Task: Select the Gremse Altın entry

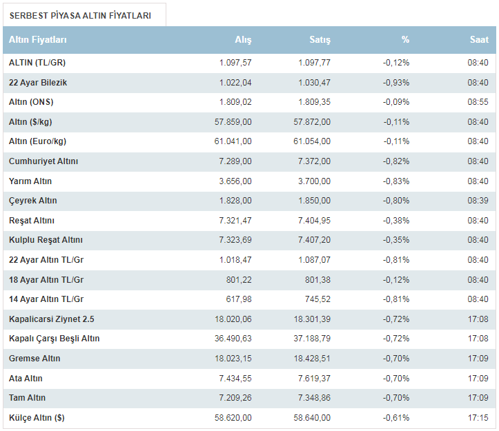Action: pos(35,359)
